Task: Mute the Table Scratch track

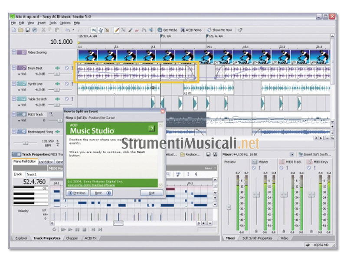Action: coord(66,99)
